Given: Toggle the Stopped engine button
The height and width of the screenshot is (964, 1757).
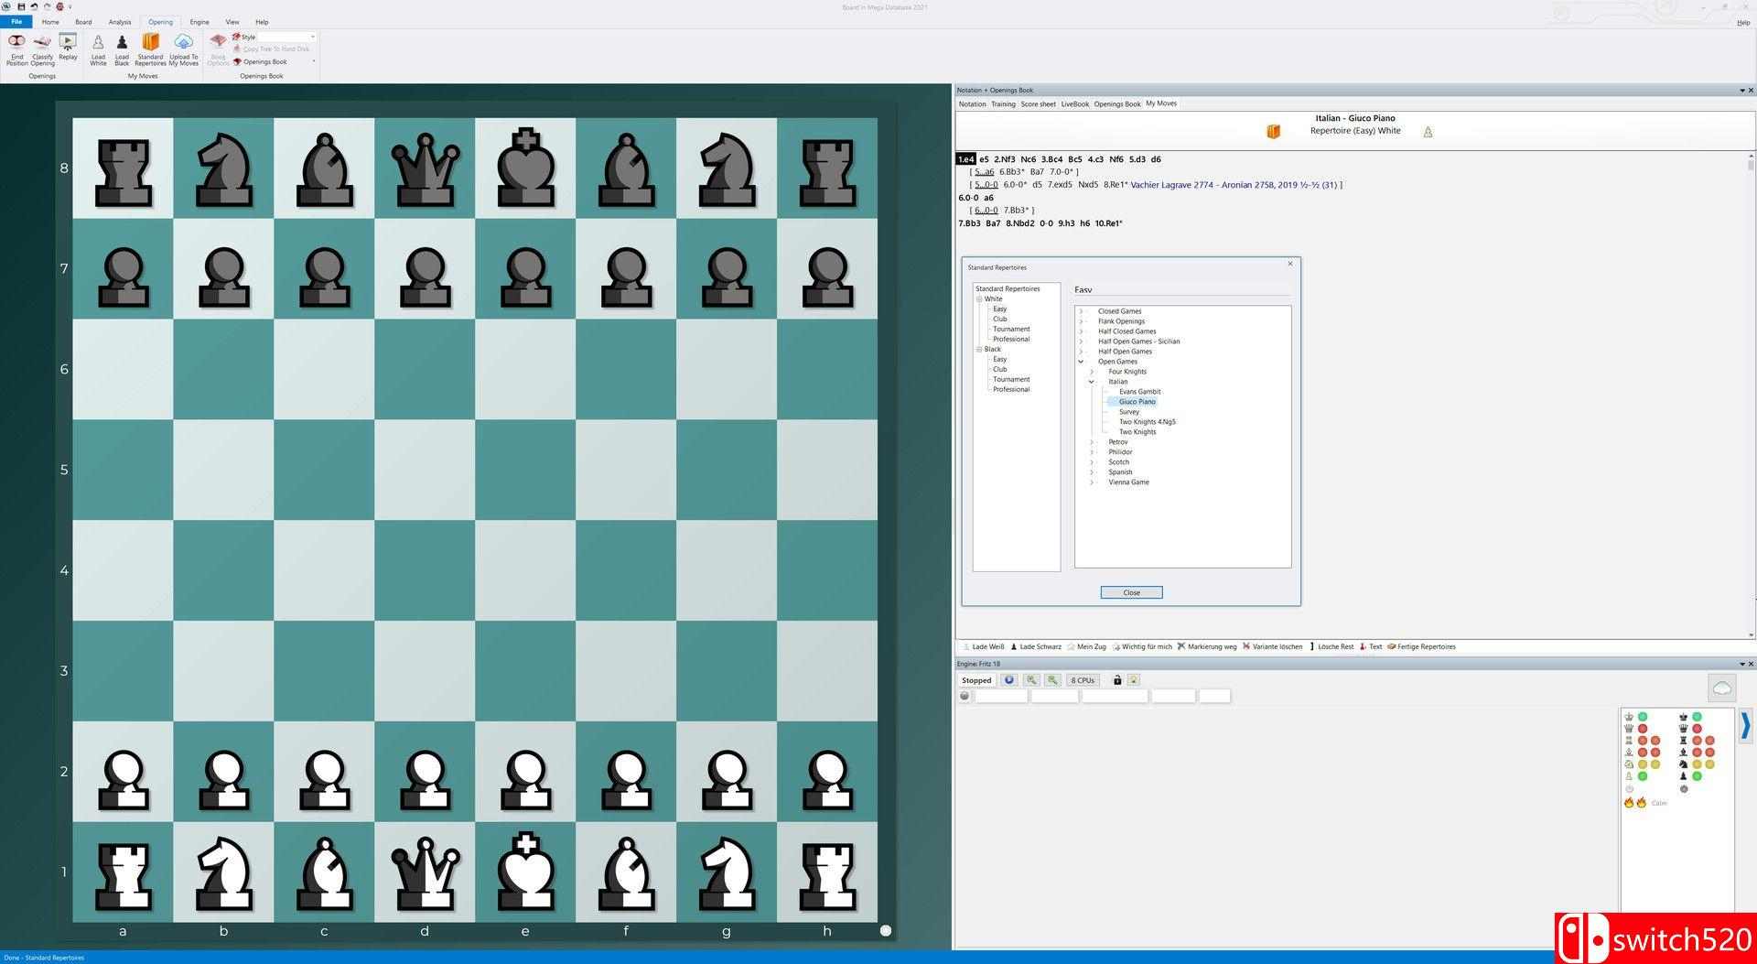Looking at the screenshot, I should coord(976,680).
